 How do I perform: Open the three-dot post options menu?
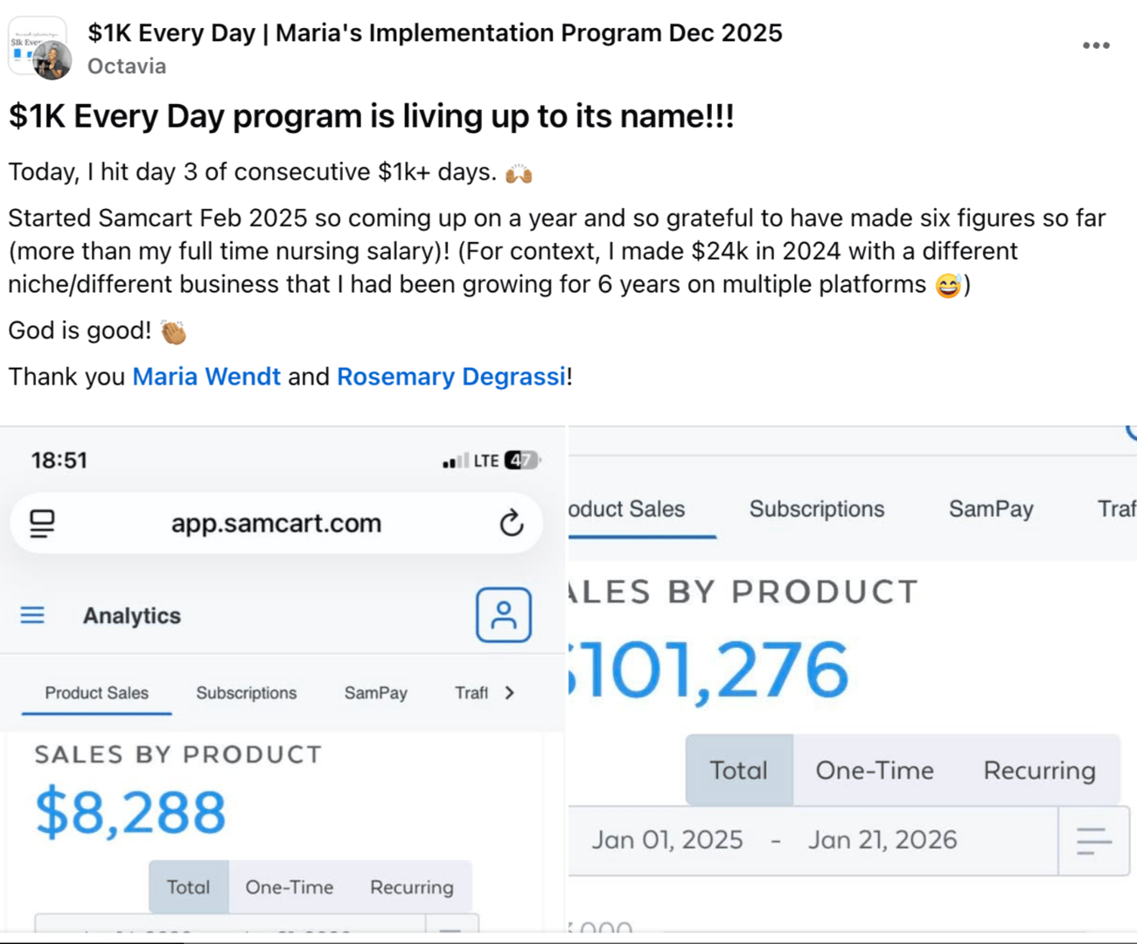point(1095,45)
